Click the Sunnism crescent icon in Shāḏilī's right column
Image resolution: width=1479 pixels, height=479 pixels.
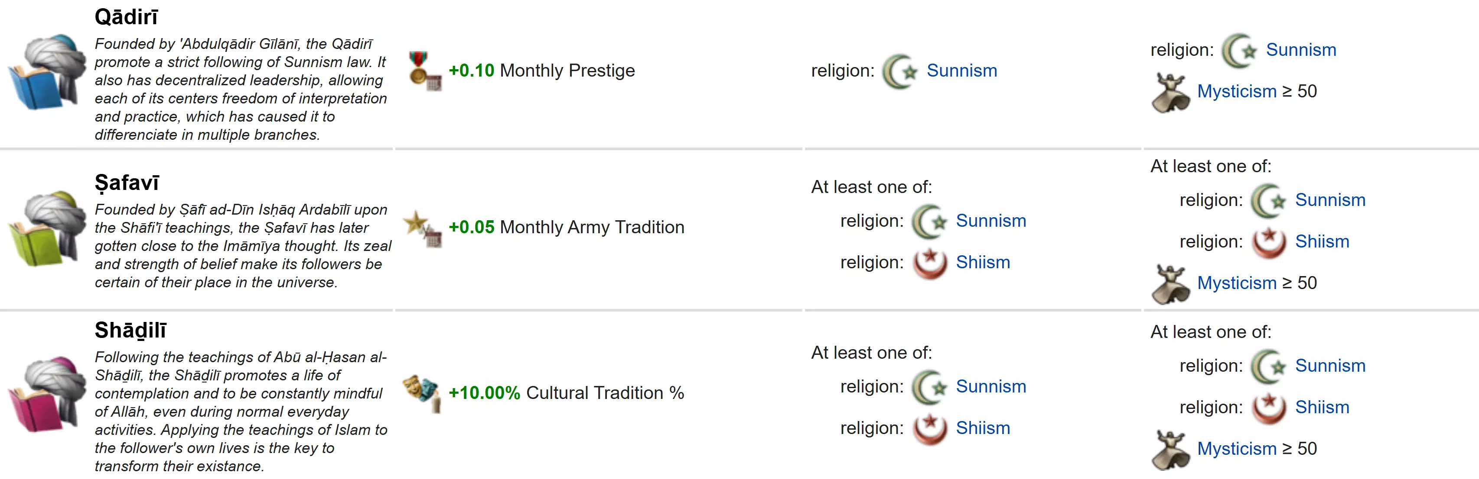coord(1269,366)
